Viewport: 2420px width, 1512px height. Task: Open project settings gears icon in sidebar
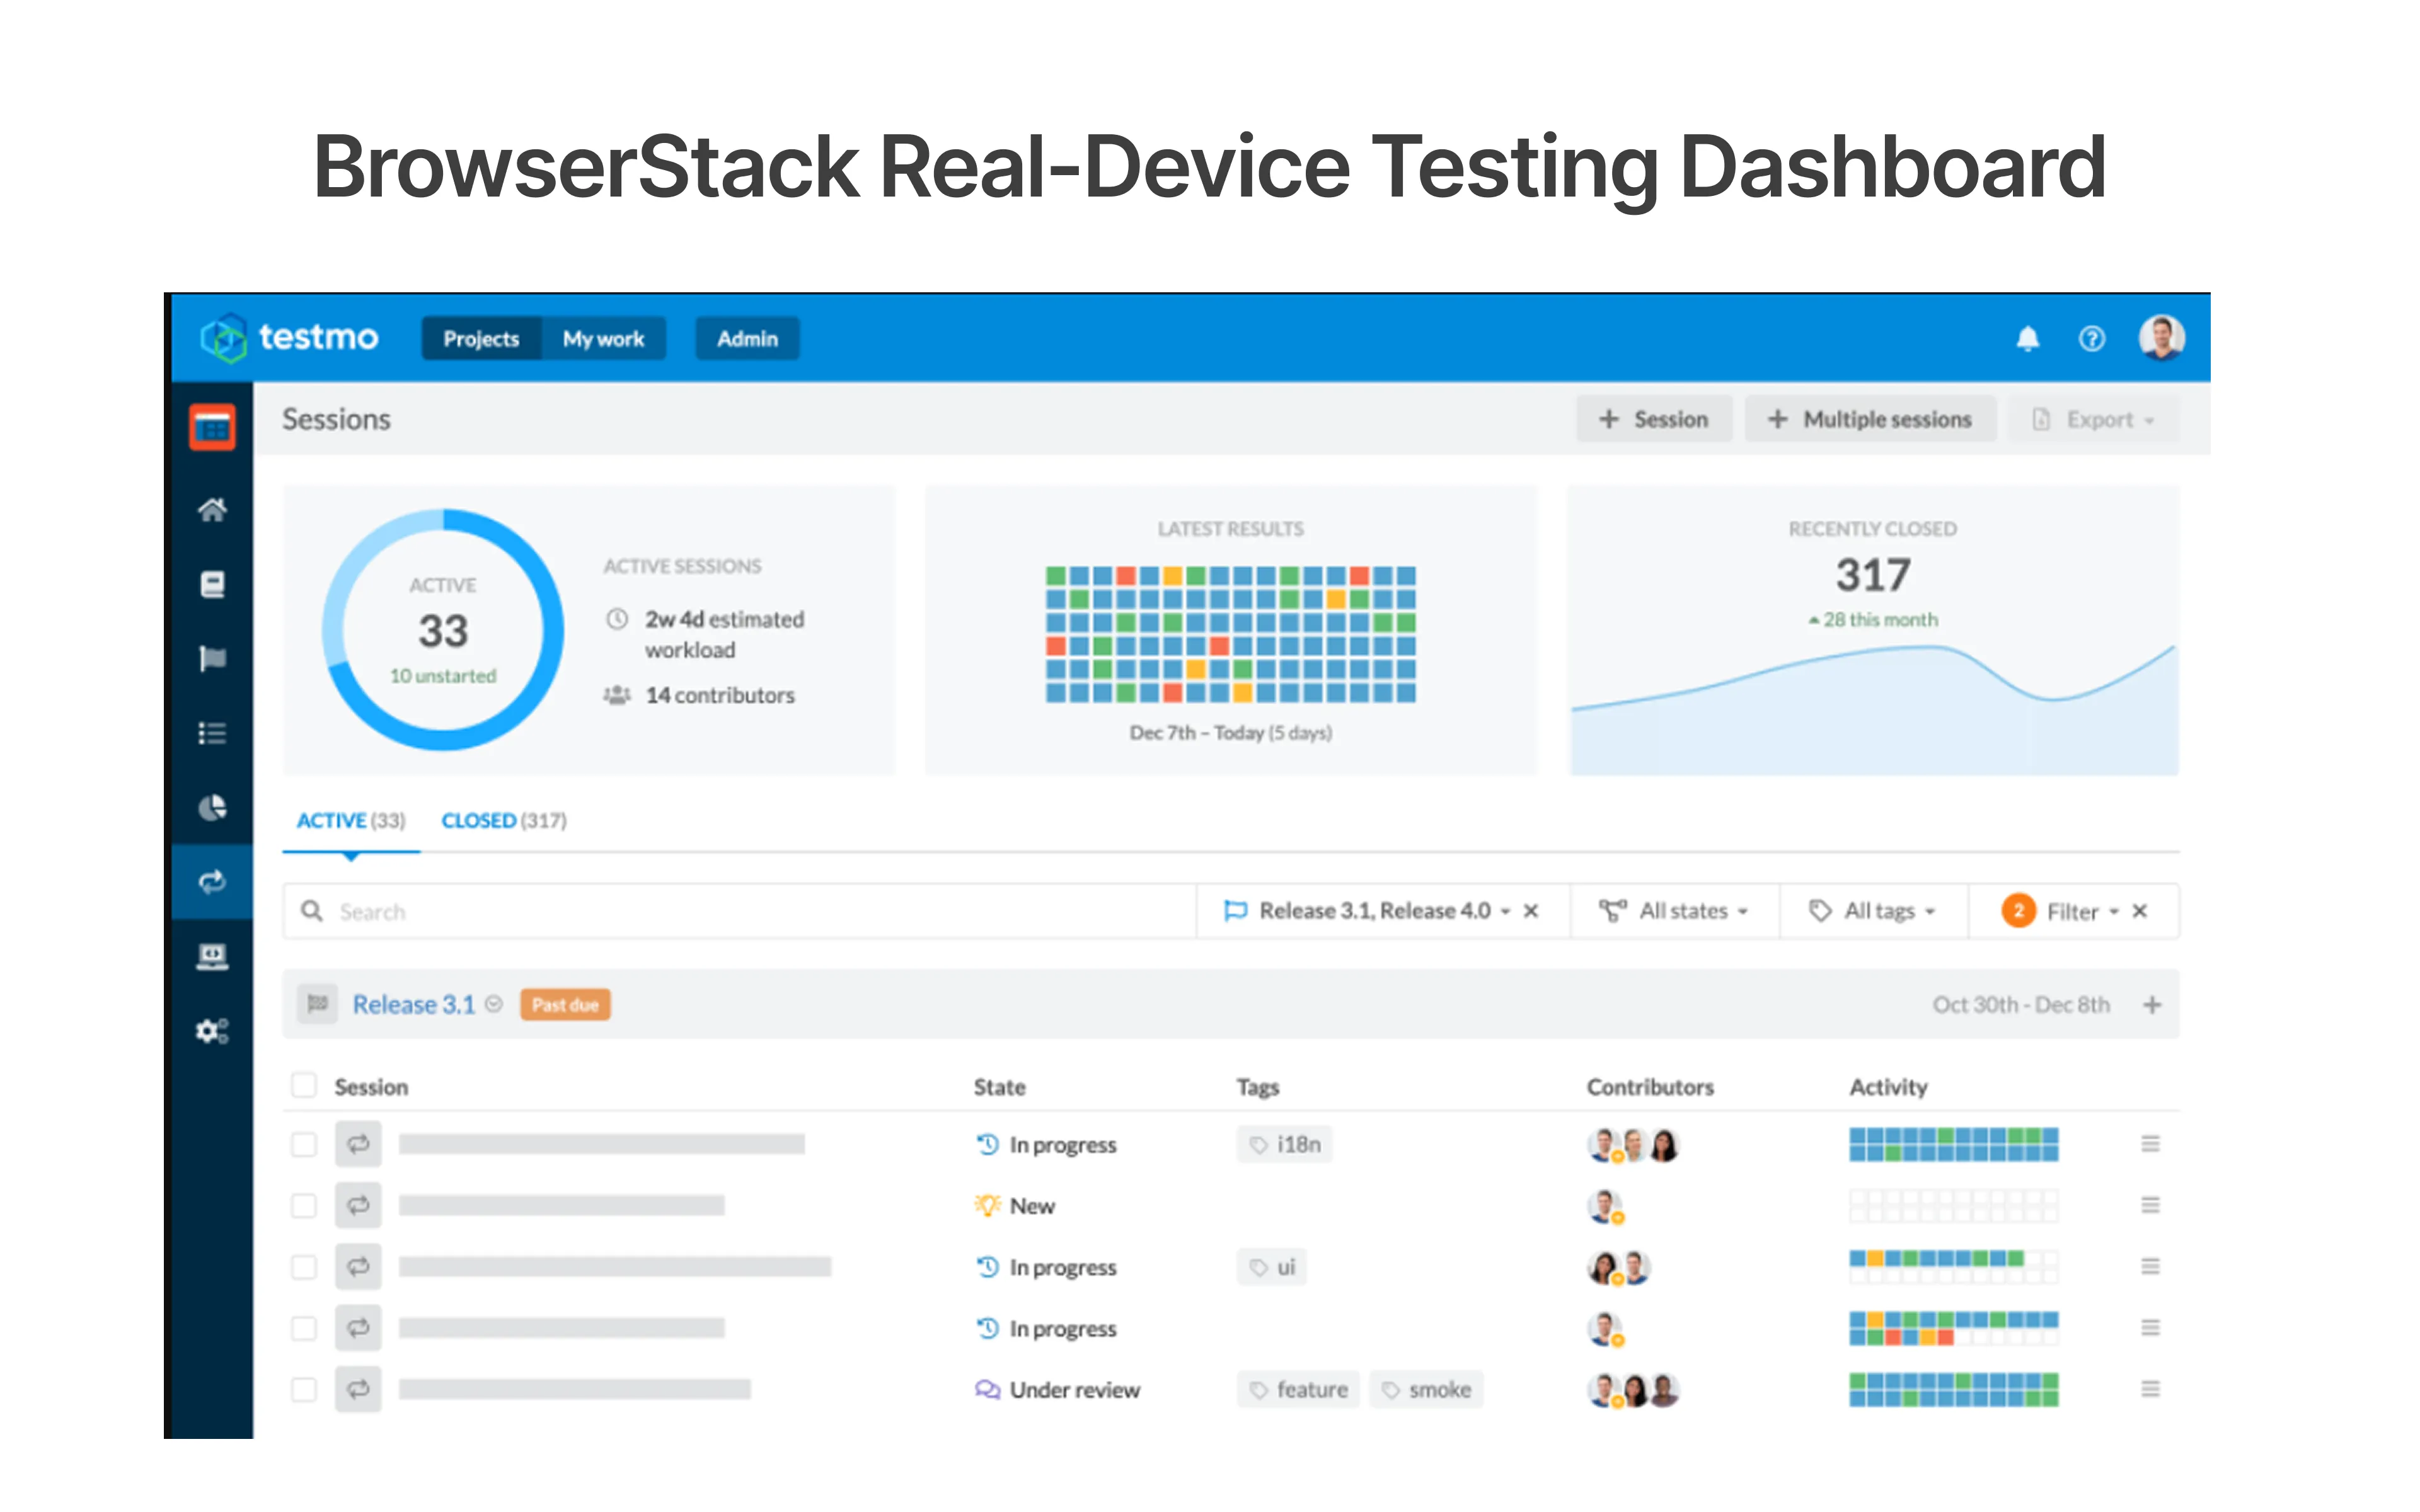coord(212,1030)
